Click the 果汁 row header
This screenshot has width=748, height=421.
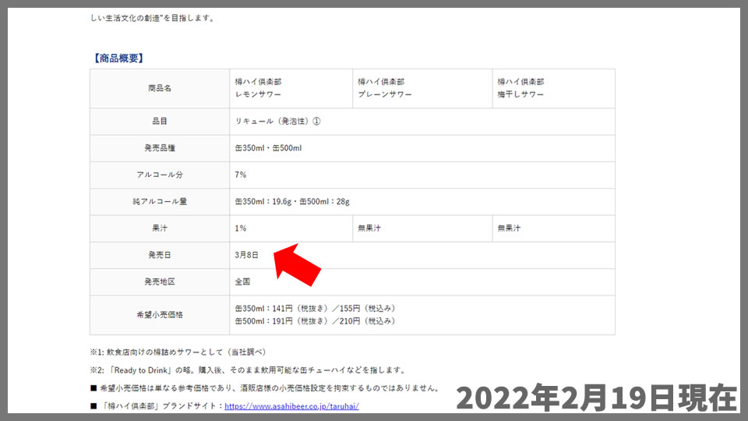click(x=160, y=228)
